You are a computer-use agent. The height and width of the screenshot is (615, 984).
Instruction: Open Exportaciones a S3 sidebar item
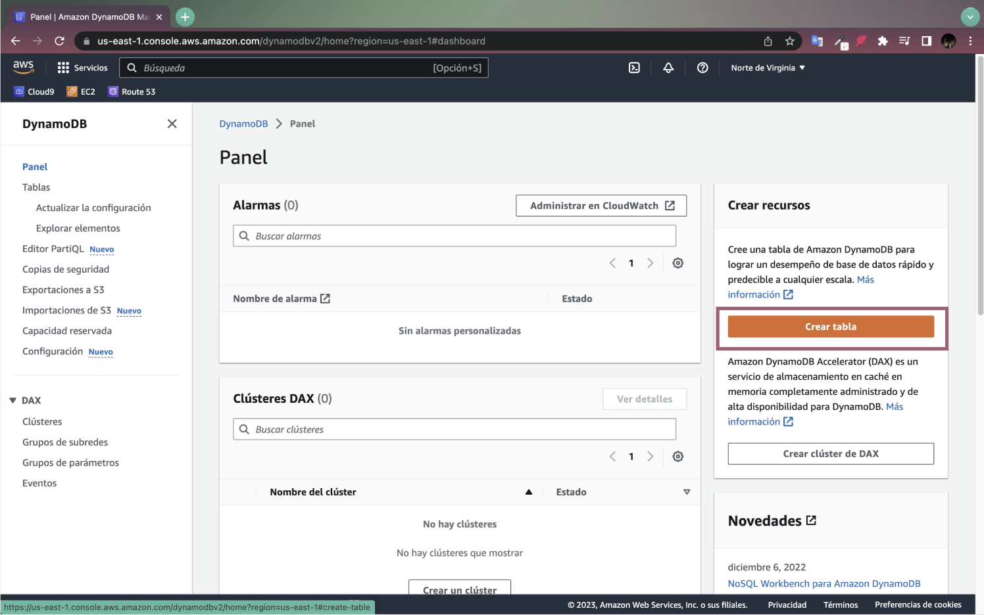coord(63,290)
